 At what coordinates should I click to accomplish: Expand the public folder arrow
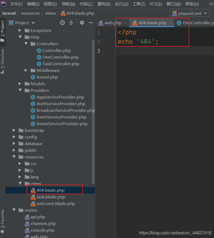pos(14,150)
